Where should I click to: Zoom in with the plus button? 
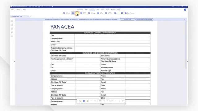[95, 101]
